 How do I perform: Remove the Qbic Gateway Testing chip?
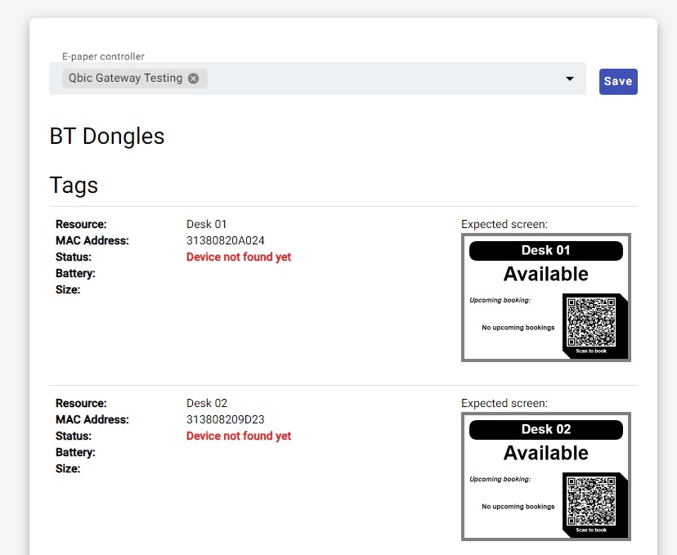pos(193,78)
